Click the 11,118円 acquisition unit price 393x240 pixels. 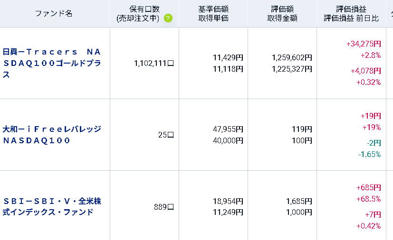[x=228, y=69]
